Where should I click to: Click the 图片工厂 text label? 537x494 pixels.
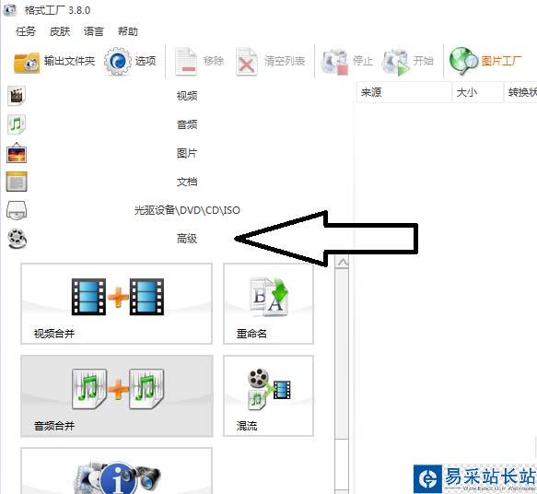pyautogui.click(x=501, y=61)
